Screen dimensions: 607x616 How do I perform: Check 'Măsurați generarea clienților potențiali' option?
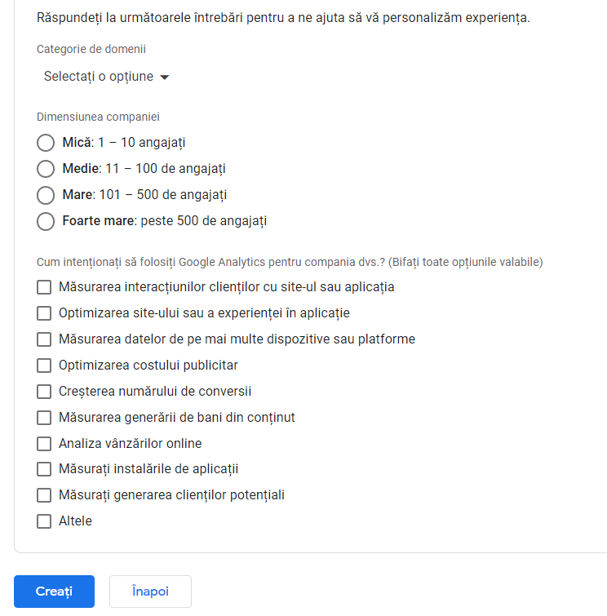pyautogui.click(x=44, y=495)
